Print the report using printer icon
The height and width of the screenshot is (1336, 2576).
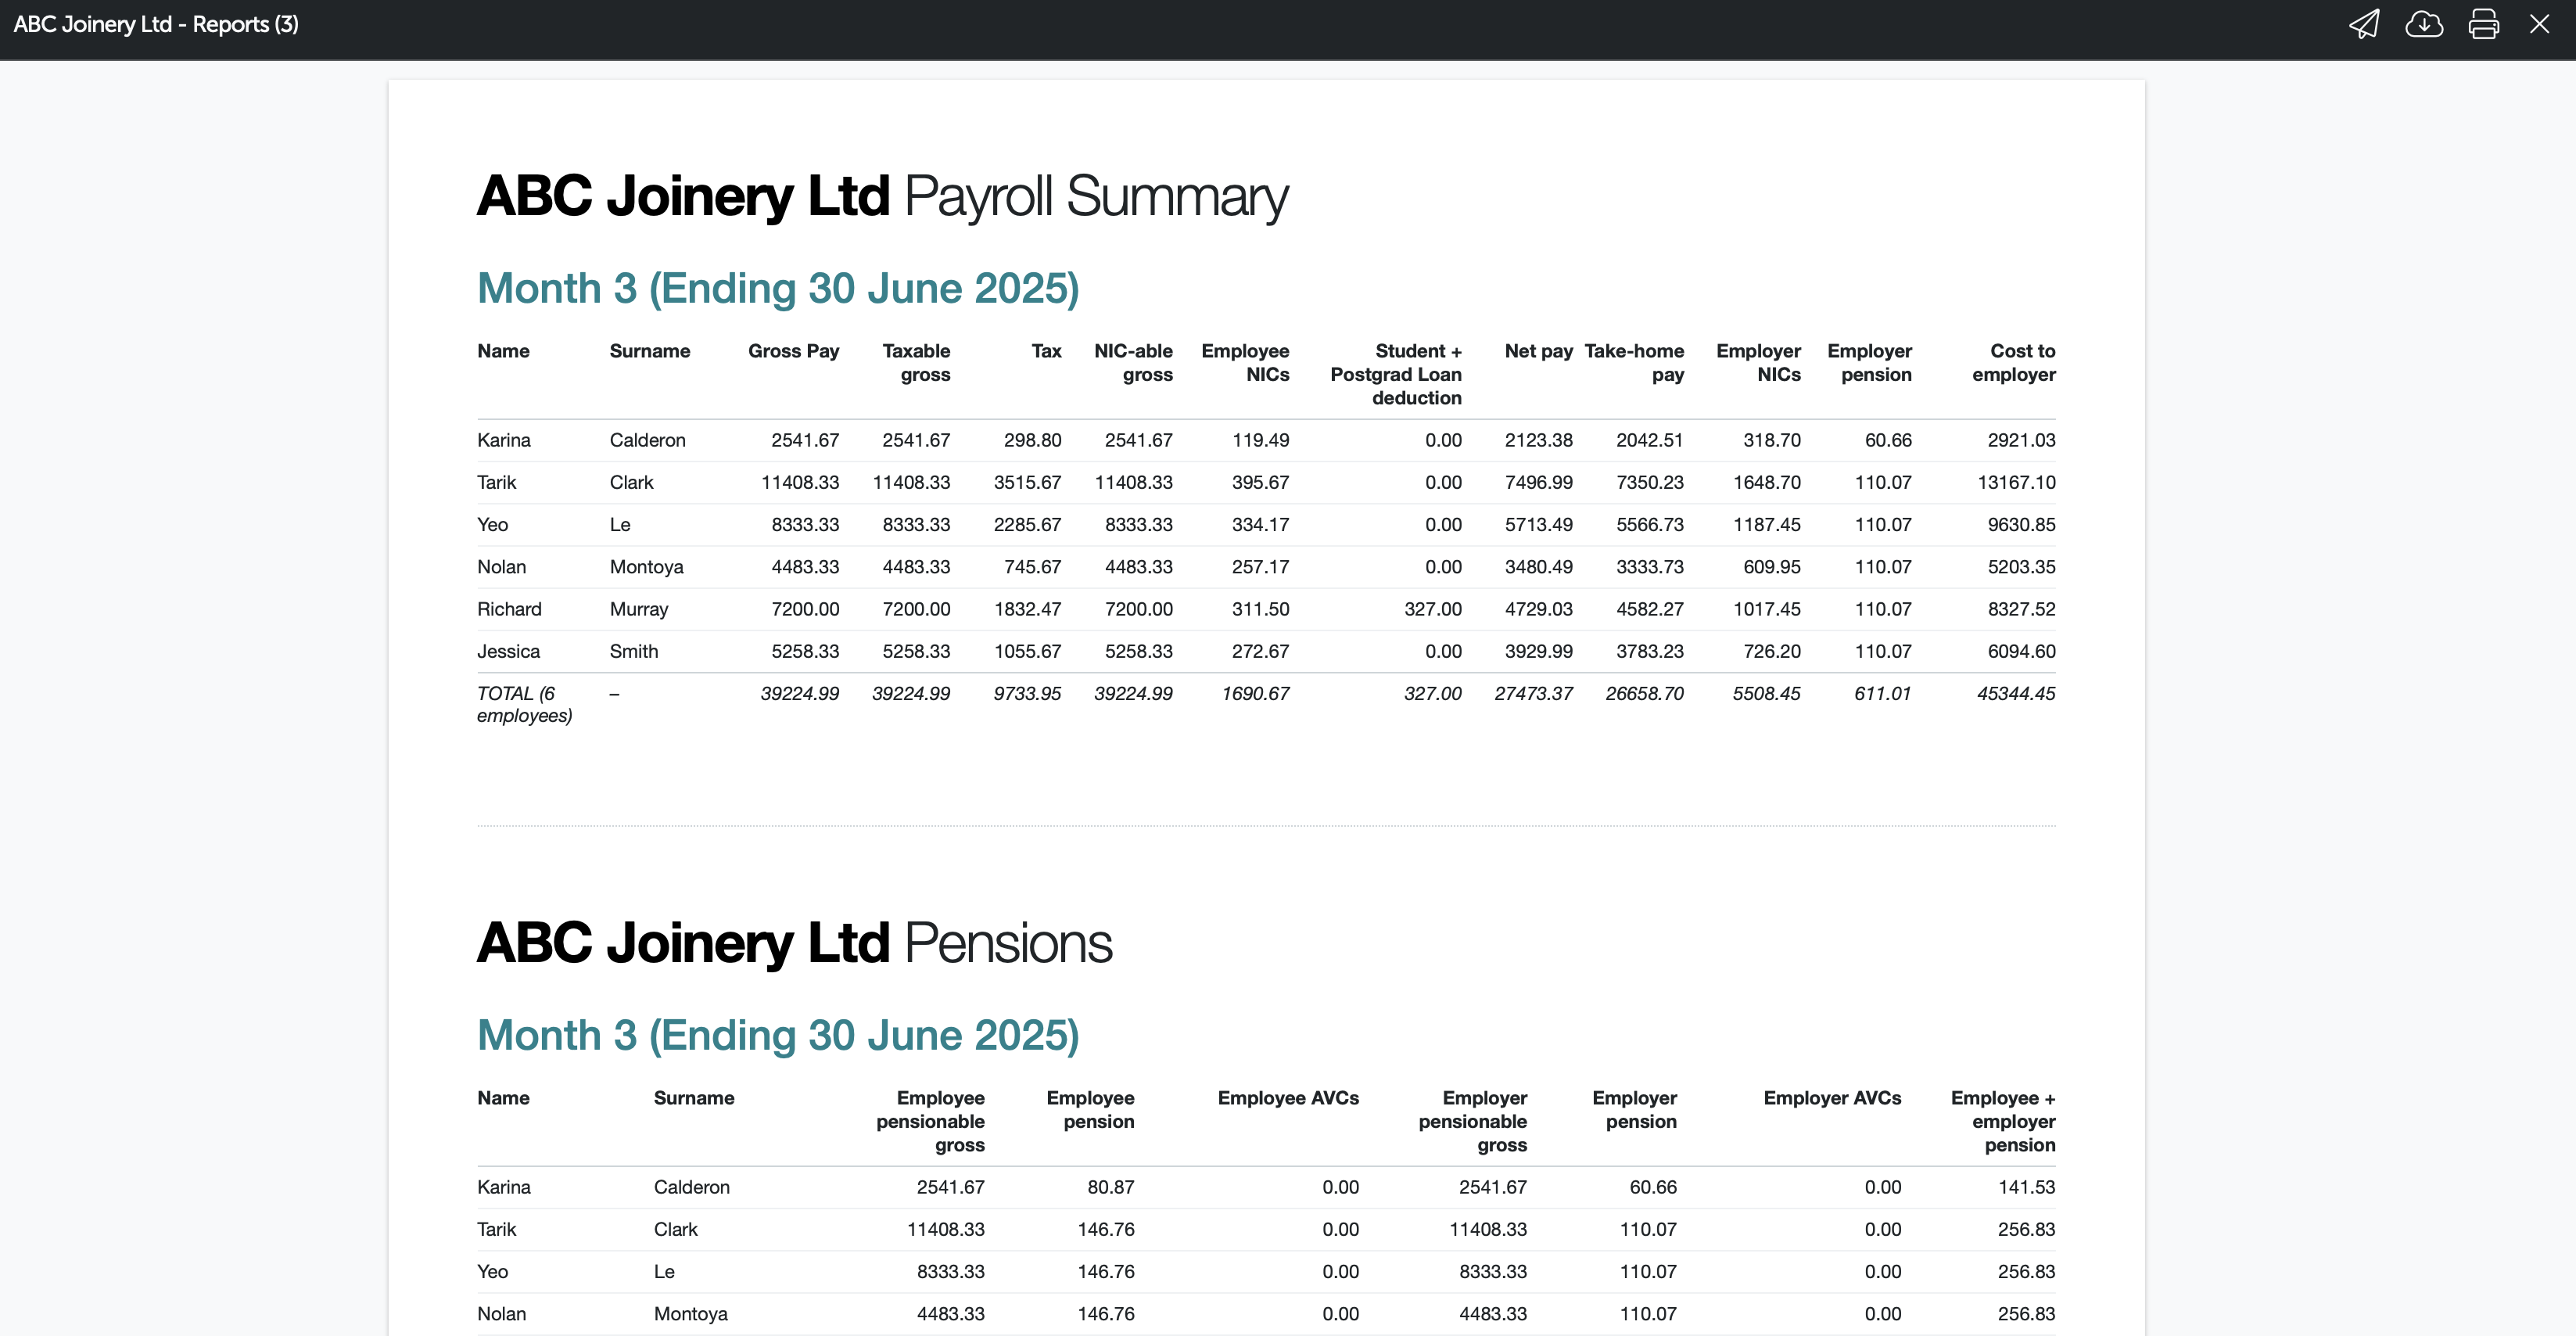2483,24
